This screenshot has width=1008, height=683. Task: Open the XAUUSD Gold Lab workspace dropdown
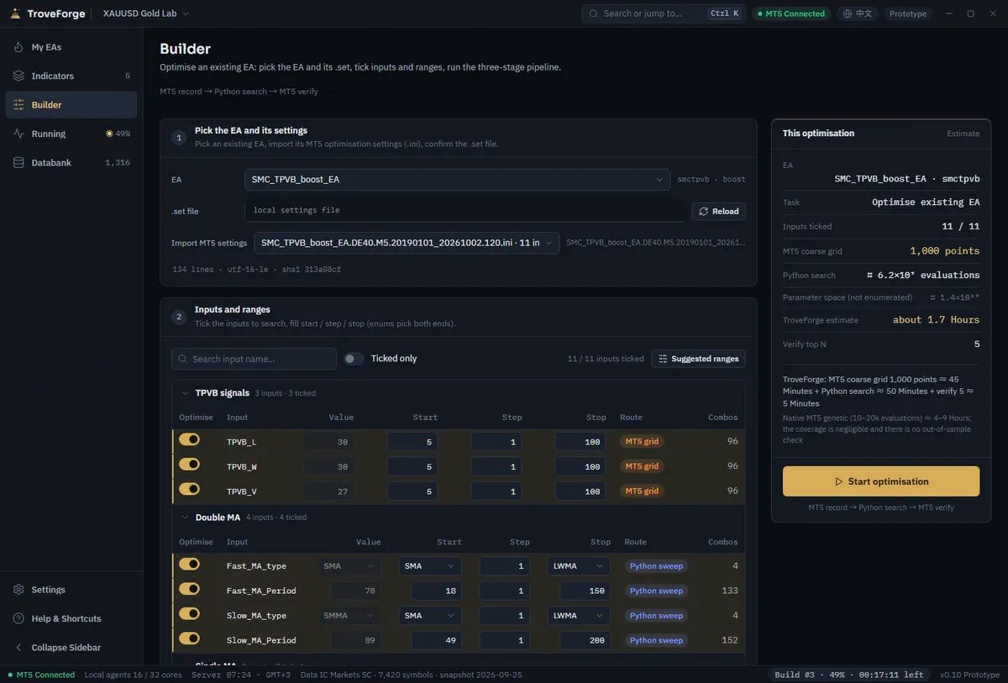coord(145,13)
